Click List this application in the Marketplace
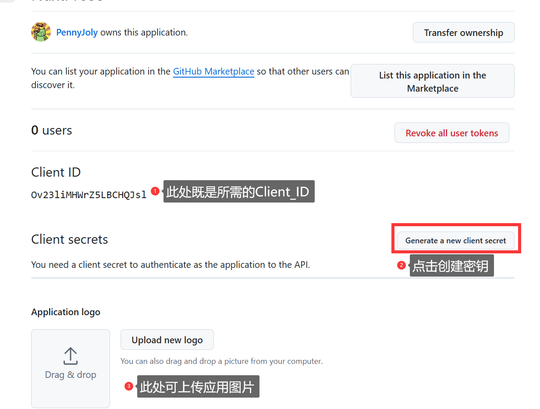 point(432,82)
